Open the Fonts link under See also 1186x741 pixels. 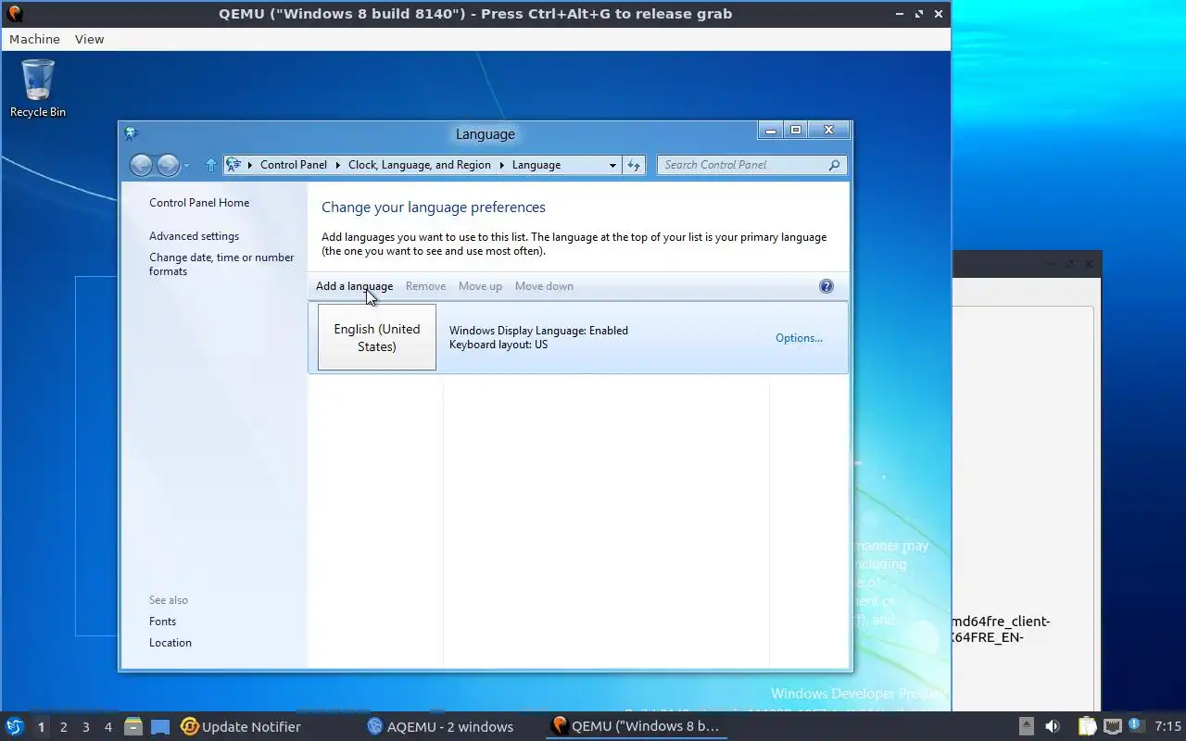(162, 622)
